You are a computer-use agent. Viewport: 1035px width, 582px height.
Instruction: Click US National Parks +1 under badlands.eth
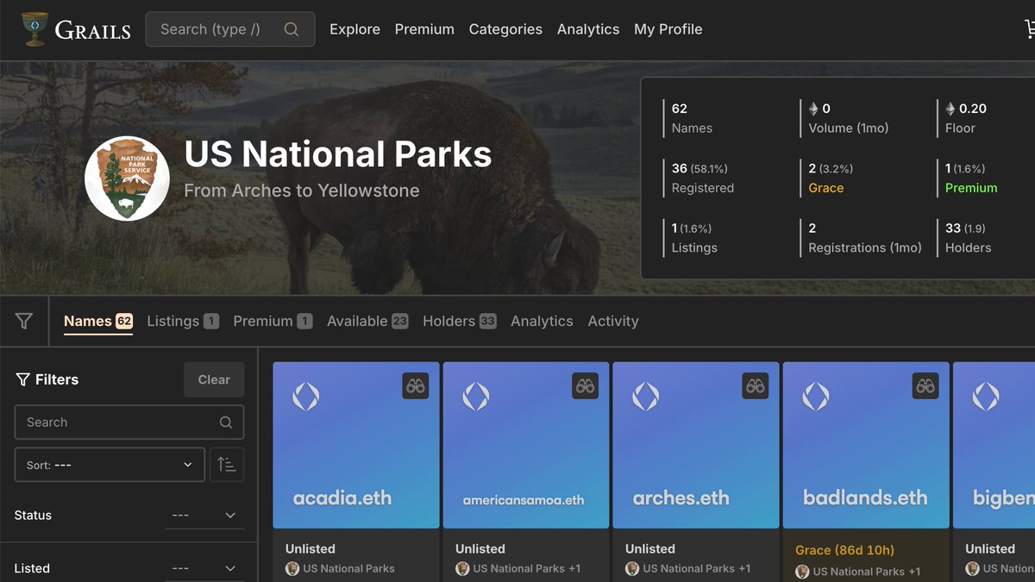click(x=867, y=572)
